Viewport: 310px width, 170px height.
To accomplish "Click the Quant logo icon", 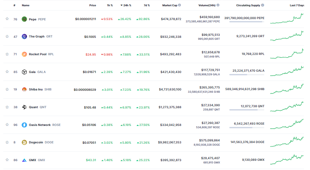I will click(24, 107).
